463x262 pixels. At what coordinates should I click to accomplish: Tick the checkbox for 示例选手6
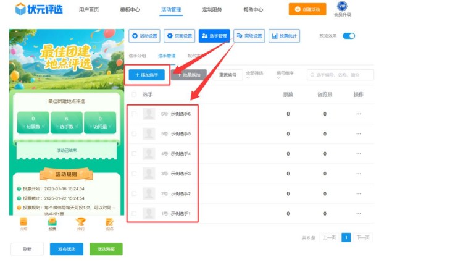(134, 114)
